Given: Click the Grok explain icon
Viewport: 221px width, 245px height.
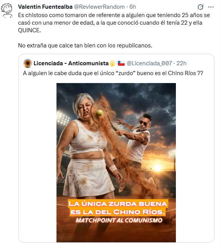Looking at the screenshot, I should pyautogui.click(x=201, y=7).
